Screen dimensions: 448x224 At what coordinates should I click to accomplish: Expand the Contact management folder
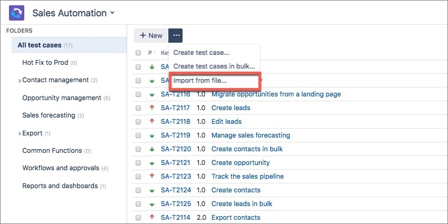pyautogui.click(x=20, y=81)
